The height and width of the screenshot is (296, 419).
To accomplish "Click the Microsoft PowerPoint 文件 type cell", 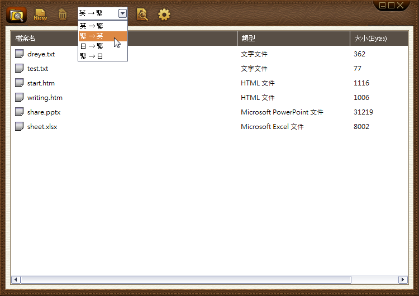I will [x=282, y=112].
